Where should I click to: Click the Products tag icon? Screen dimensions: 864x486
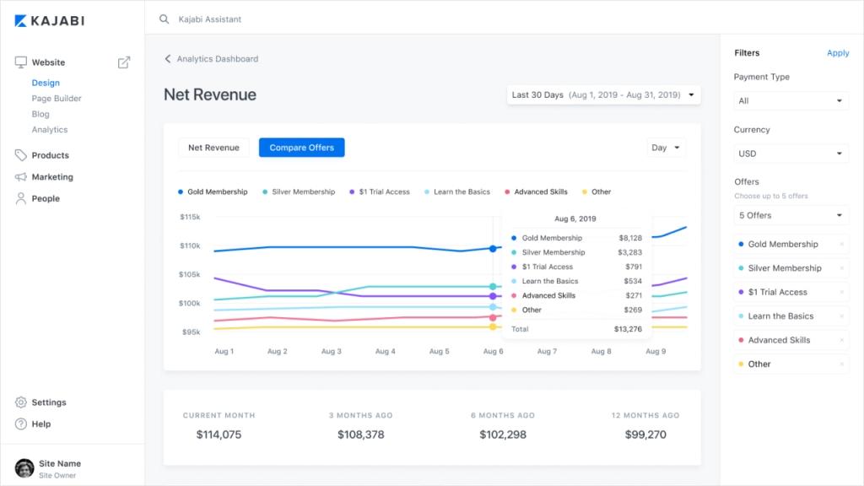tap(21, 155)
